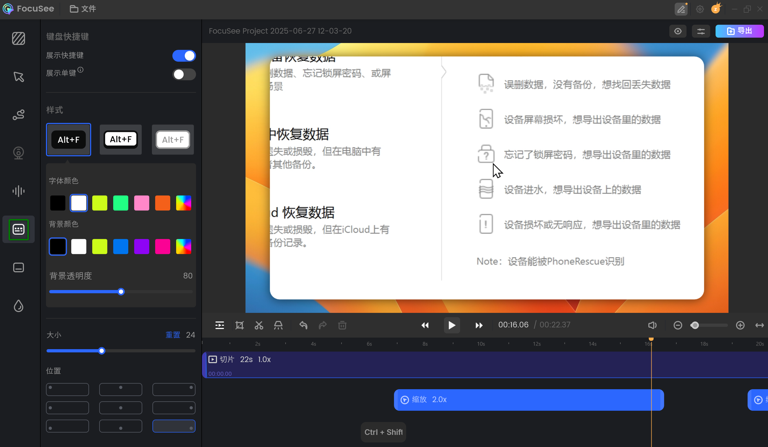Image resolution: width=768 pixels, height=447 pixels.
Task: Pick pink font color swatch
Action: point(141,203)
